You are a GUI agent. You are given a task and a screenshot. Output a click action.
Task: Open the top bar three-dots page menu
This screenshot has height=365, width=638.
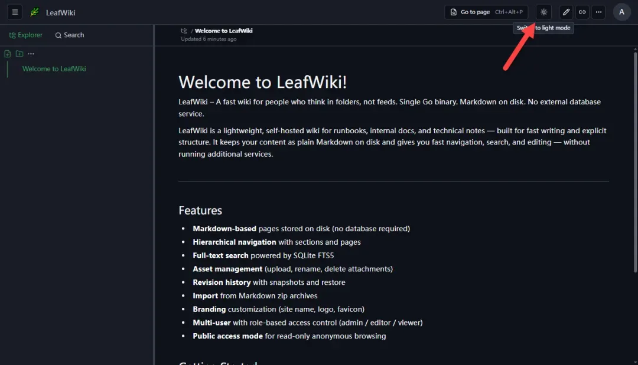tap(598, 12)
